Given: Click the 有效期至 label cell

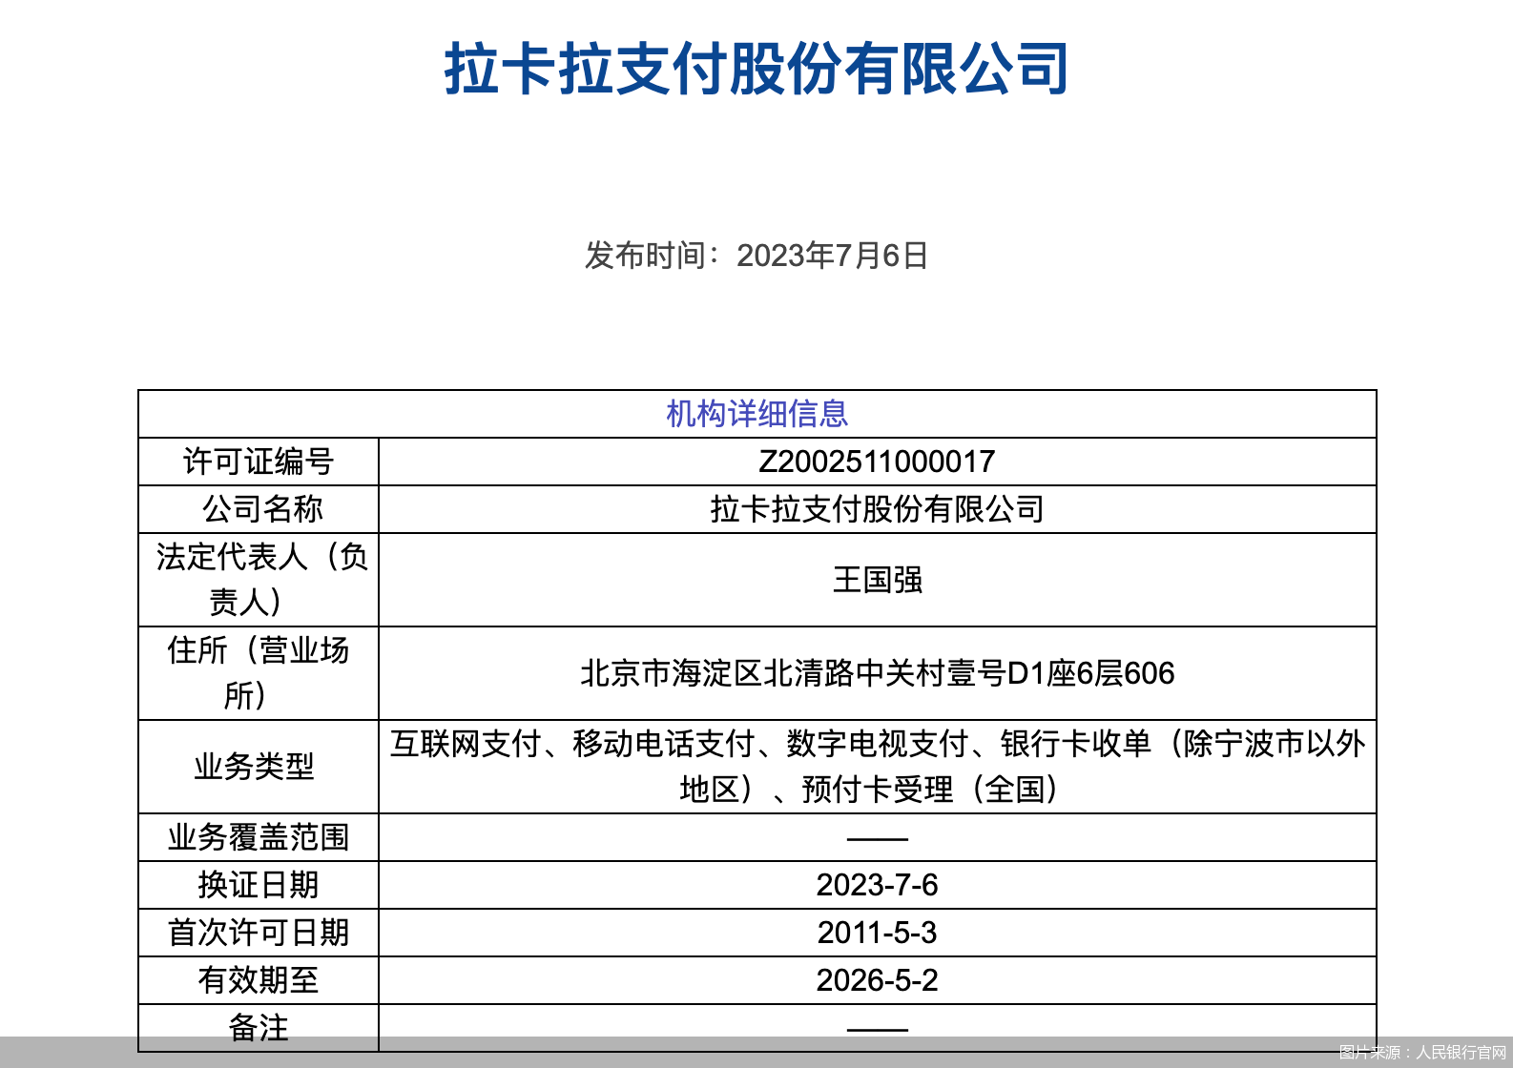Looking at the screenshot, I should click(259, 980).
